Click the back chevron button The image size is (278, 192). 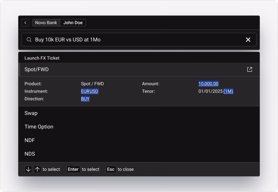pos(25,23)
